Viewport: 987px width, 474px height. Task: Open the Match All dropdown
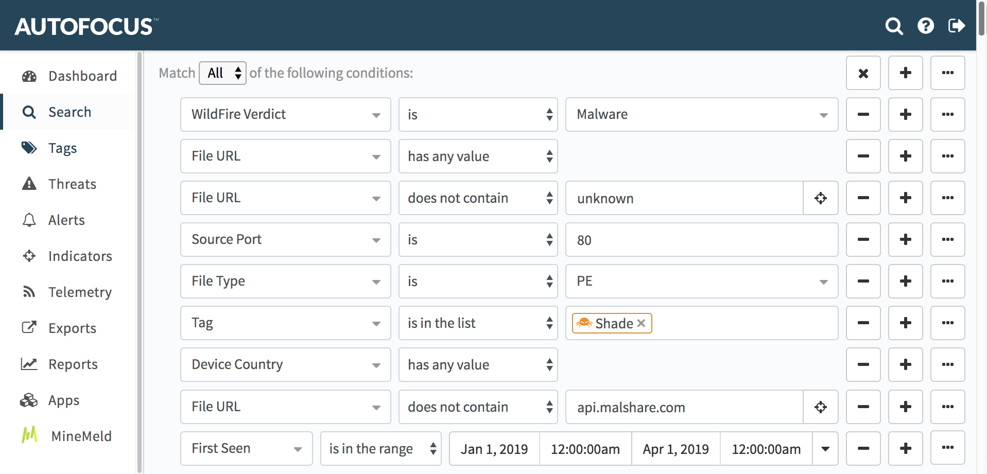[x=222, y=73]
